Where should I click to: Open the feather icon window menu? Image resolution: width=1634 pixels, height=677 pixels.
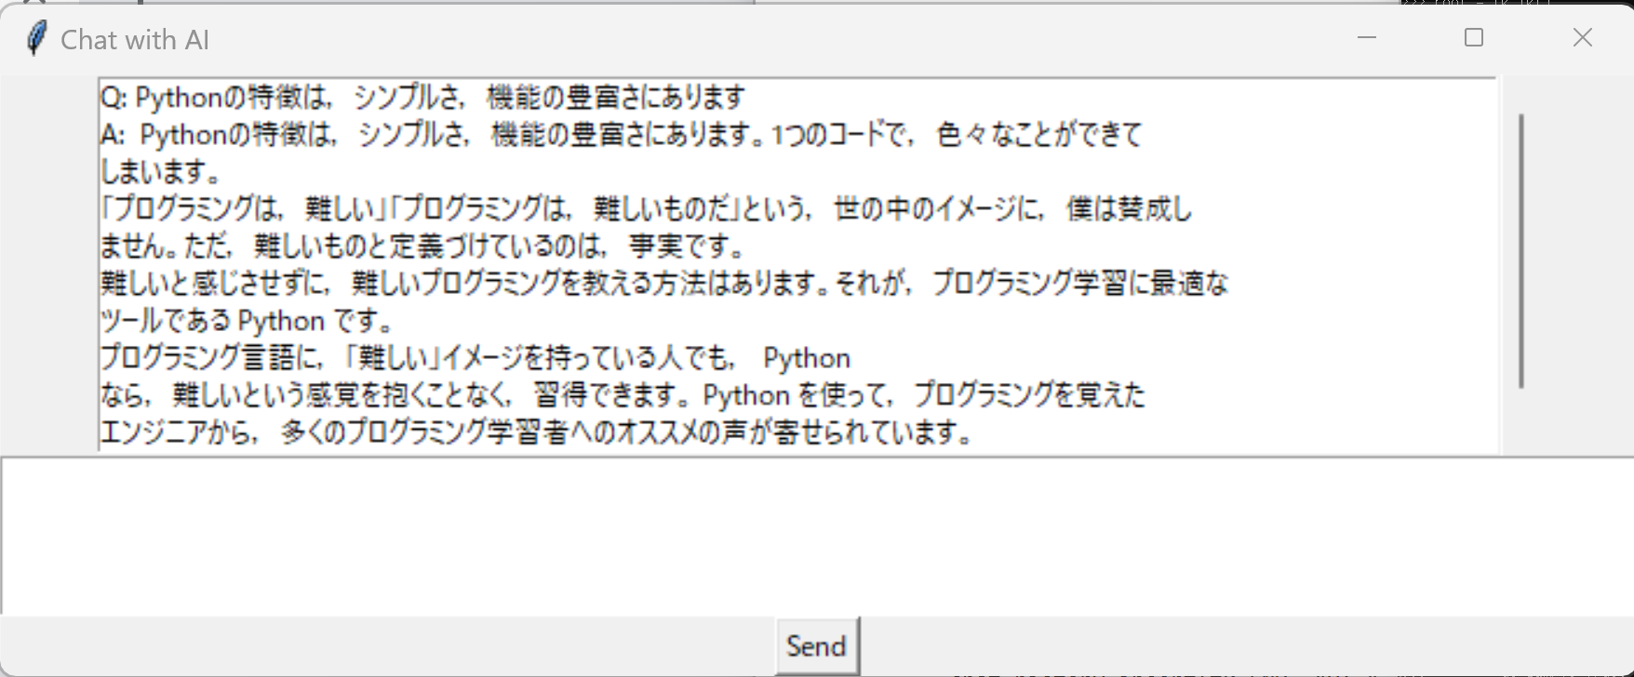pyautogui.click(x=36, y=39)
